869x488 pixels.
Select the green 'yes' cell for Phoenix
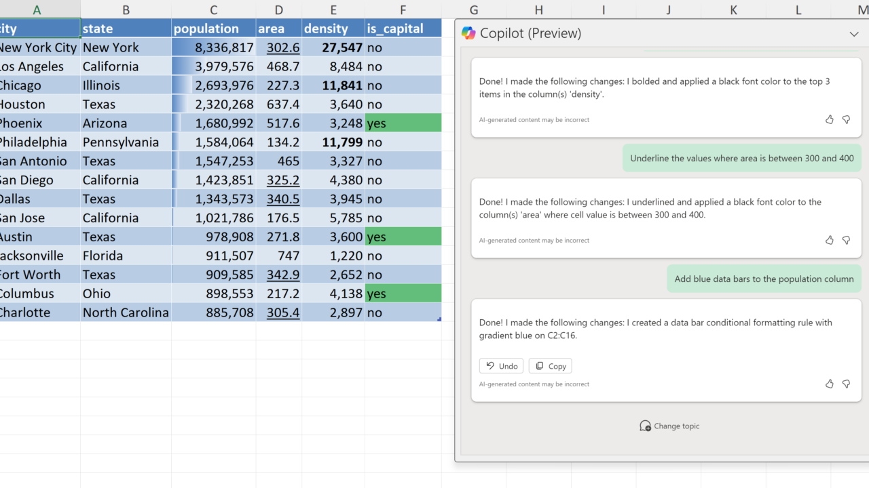coord(403,123)
